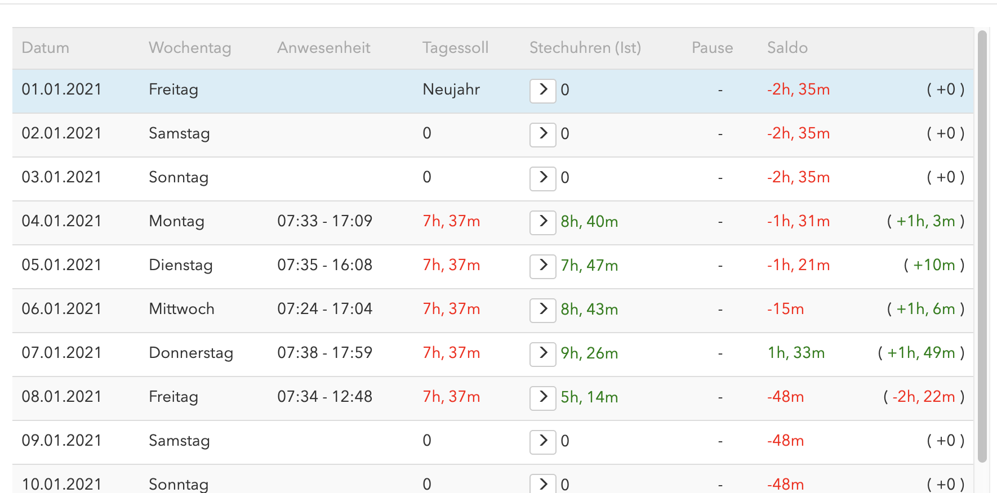Screen dimensions: 997x493
Task: Expand Stechuhren details for 01.01.2021
Action: 543,91
